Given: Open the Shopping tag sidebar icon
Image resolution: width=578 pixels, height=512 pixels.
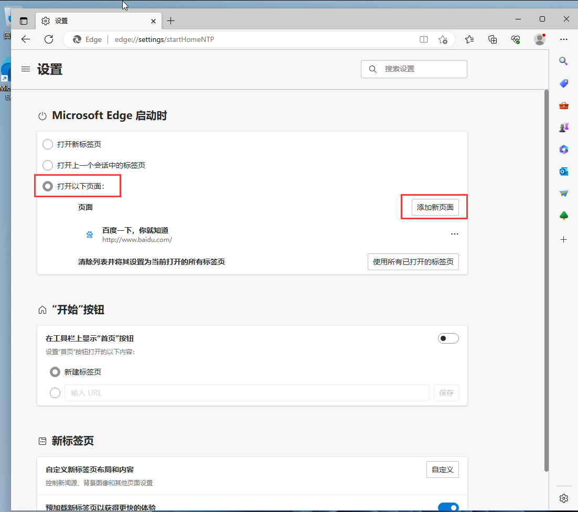Looking at the screenshot, I should coord(564,83).
